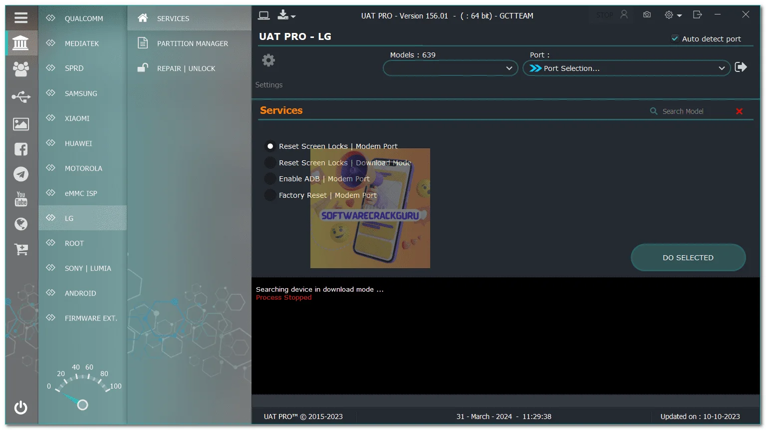Click the USB connection sidebar icon

[x=21, y=96]
